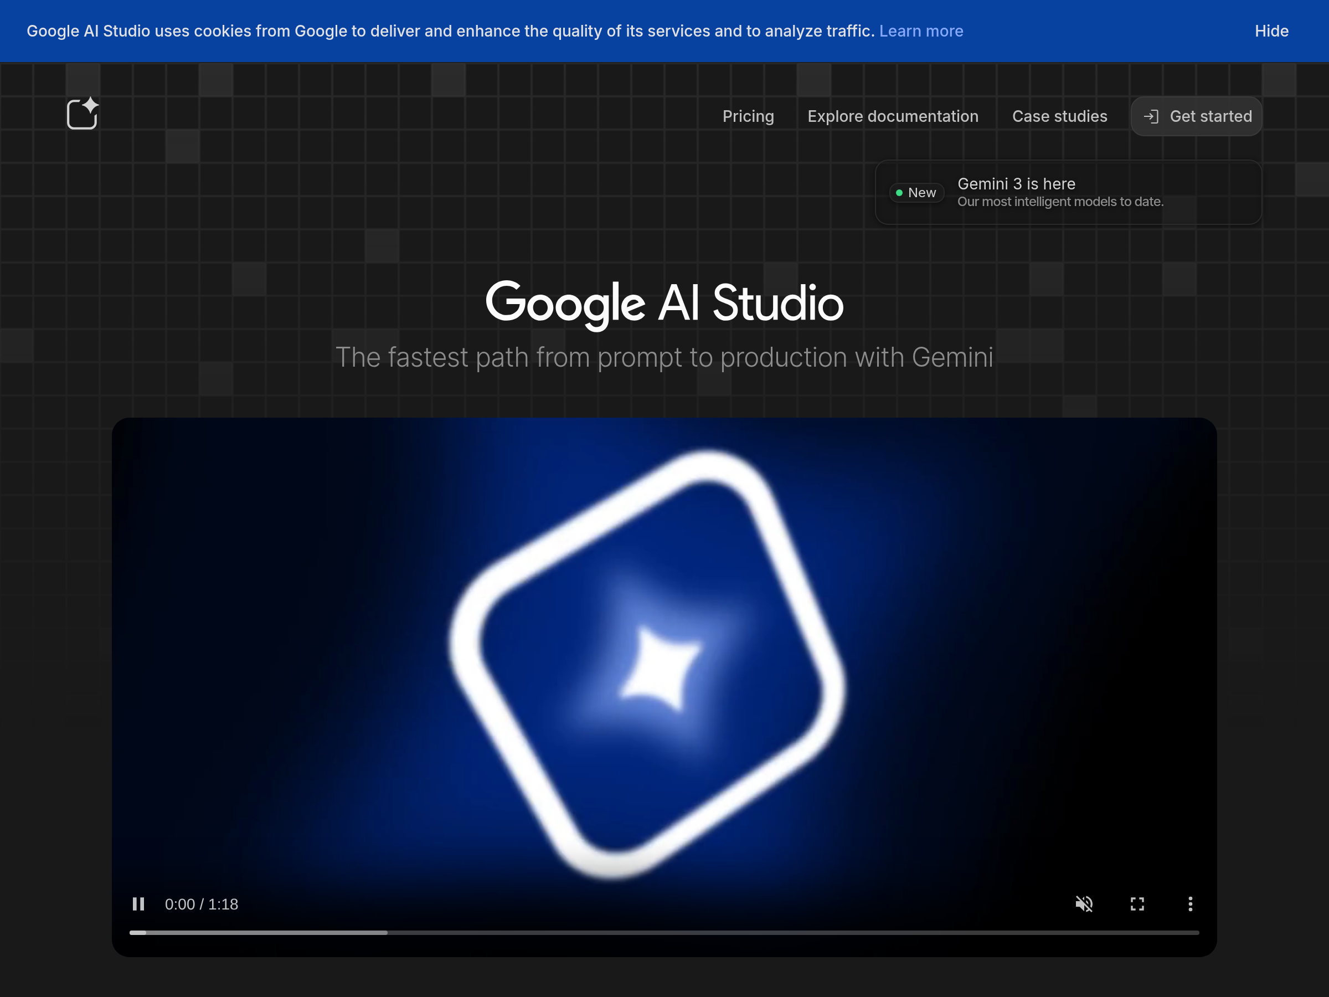Unmute the video with the speaker icon
The height and width of the screenshot is (997, 1329).
[1084, 904]
